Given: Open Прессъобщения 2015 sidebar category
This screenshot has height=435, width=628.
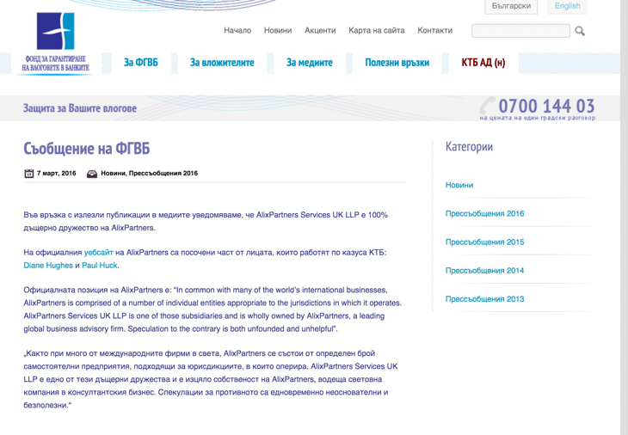Looking at the screenshot, I should tap(484, 242).
